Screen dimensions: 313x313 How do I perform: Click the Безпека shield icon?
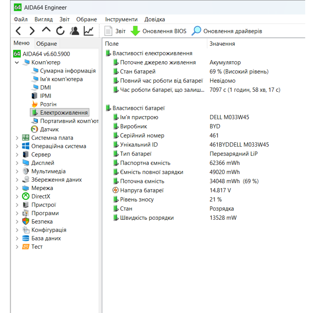pyautogui.click(x=26, y=221)
